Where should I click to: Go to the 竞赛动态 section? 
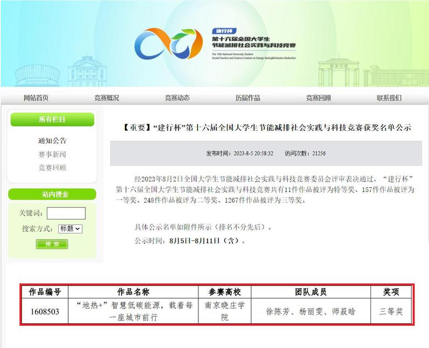coord(177,98)
